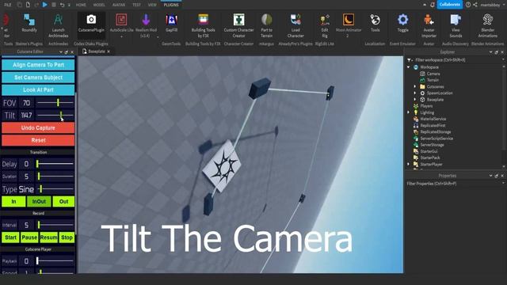The image size is (507, 285).
Task: Select the Baseplate document tab
Action: click(97, 51)
